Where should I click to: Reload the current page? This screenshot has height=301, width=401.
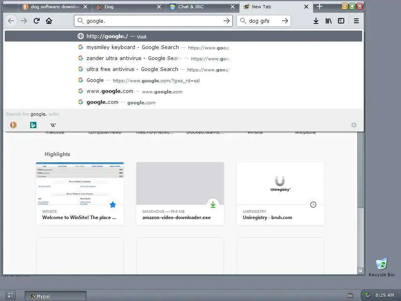[36, 21]
